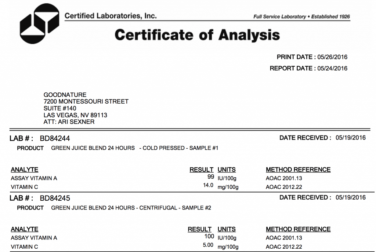The width and height of the screenshot is (376, 252).
Task: Click AOAC 2001.13 in the Sample #1 table
Action: (284, 178)
